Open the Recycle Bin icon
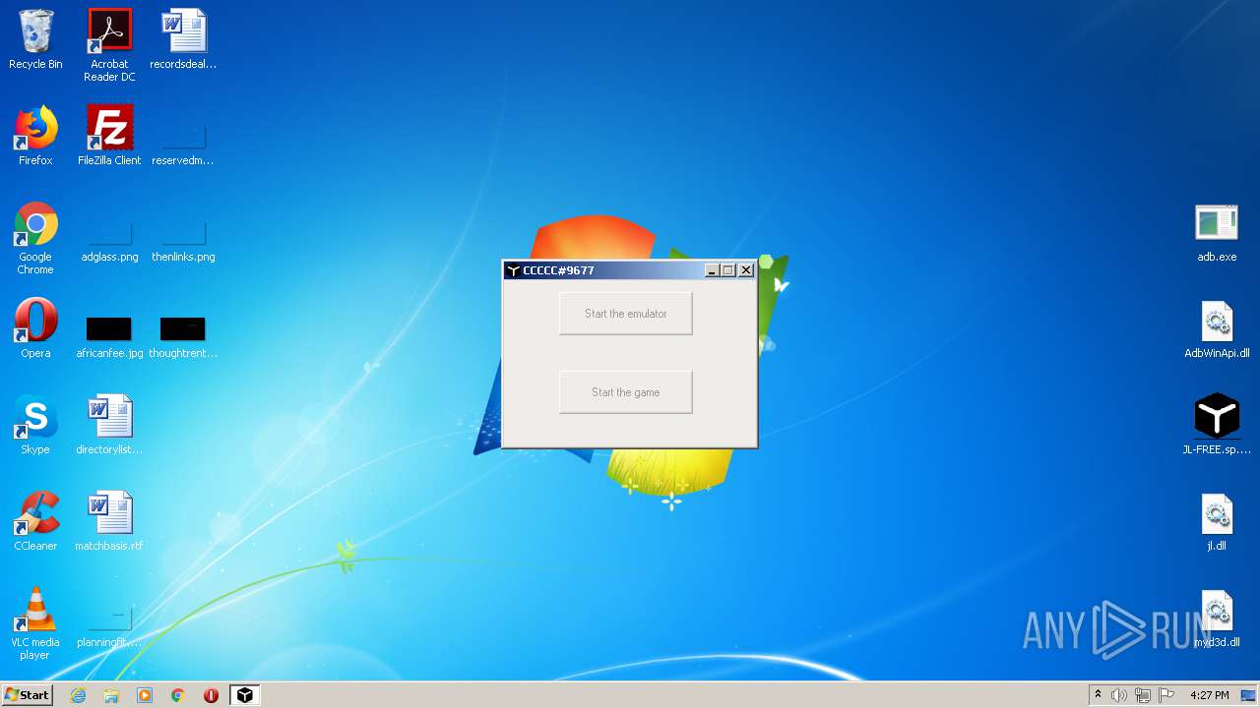1260x708 pixels. pos(35,40)
